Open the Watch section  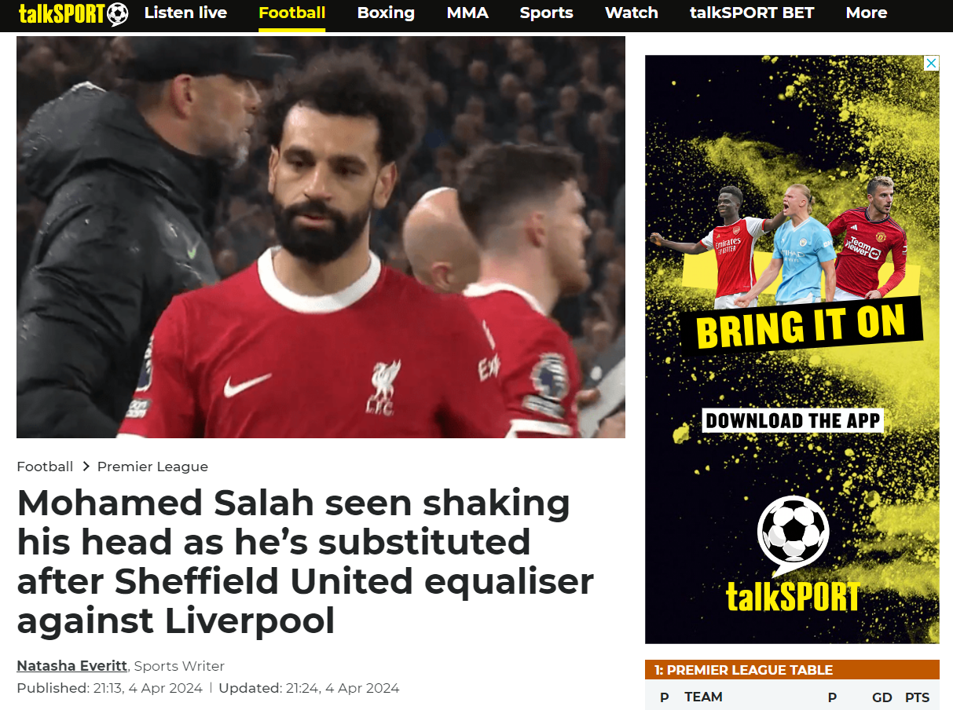pyautogui.click(x=632, y=13)
